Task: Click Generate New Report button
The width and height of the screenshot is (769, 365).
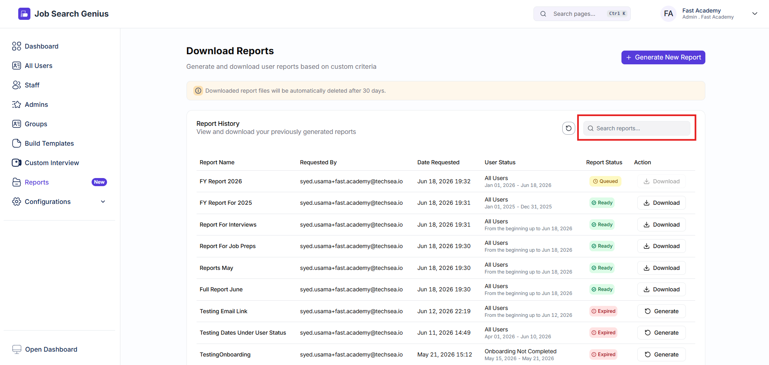Action: (x=663, y=57)
